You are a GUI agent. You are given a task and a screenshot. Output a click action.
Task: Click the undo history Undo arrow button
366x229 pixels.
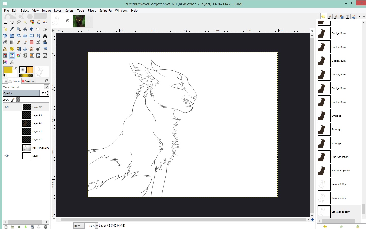(325, 226)
